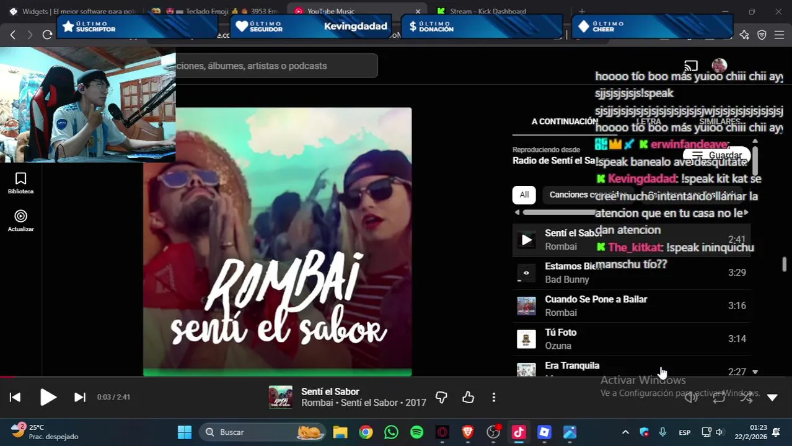Image resolution: width=792 pixels, height=446 pixels.
Task: Open the weather widget showing 25°C
Action: [45, 432]
